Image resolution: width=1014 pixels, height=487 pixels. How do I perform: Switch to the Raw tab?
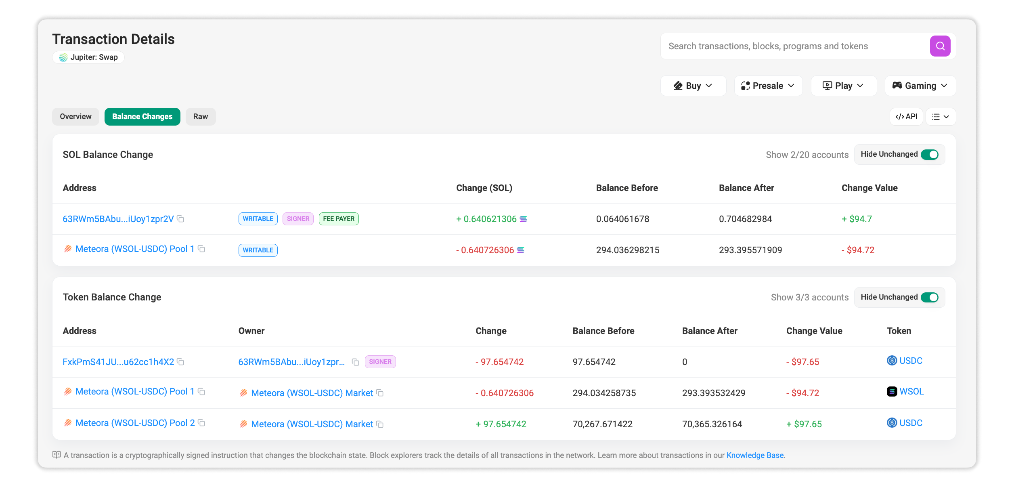point(201,117)
